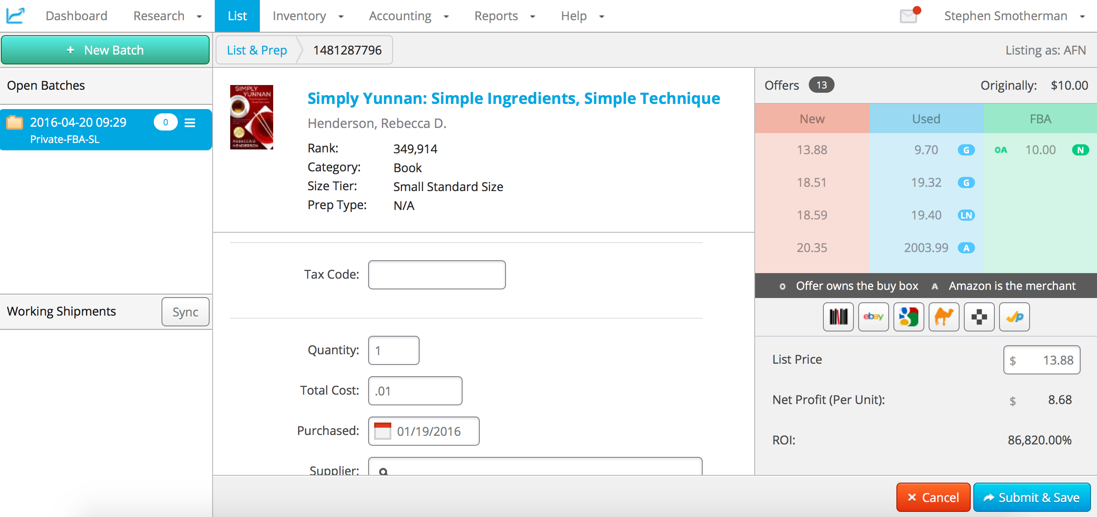This screenshot has height=517, width=1097.
Task: Click the app logo chart icon
Action: click(x=15, y=16)
